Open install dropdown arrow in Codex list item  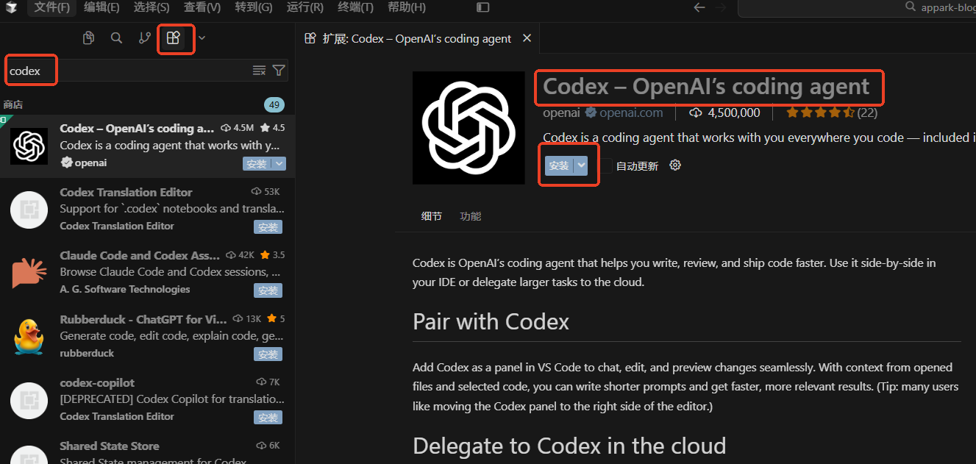(x=279, y=164)
